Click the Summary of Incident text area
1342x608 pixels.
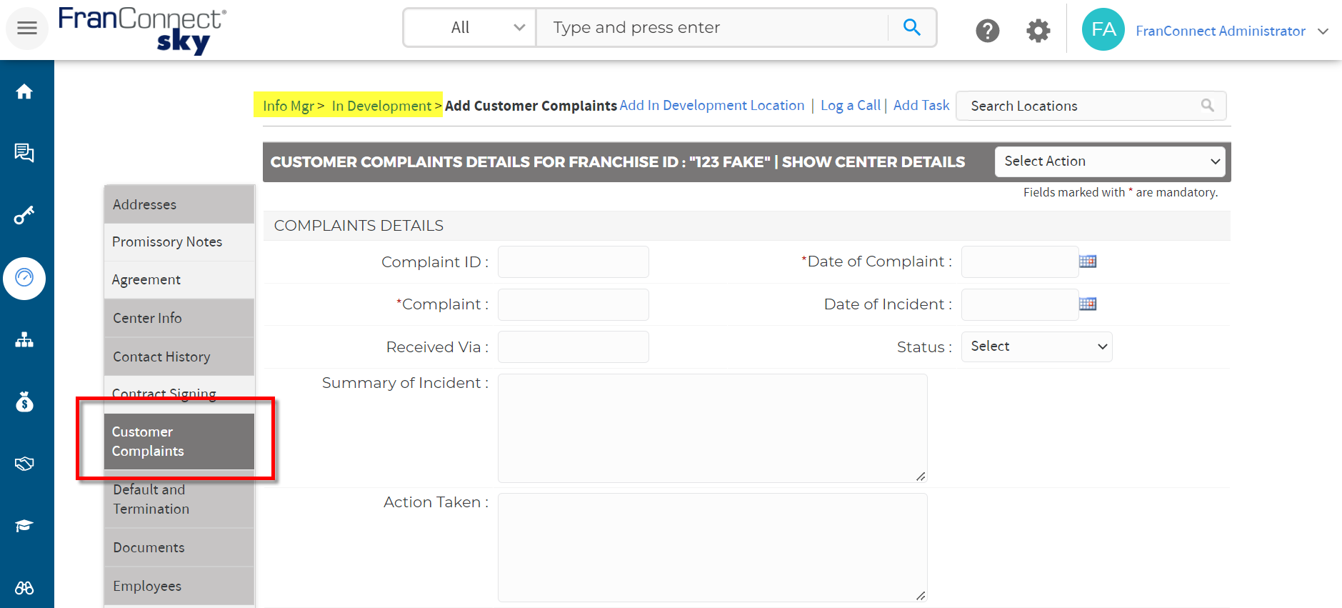click(x=712, y=428)
